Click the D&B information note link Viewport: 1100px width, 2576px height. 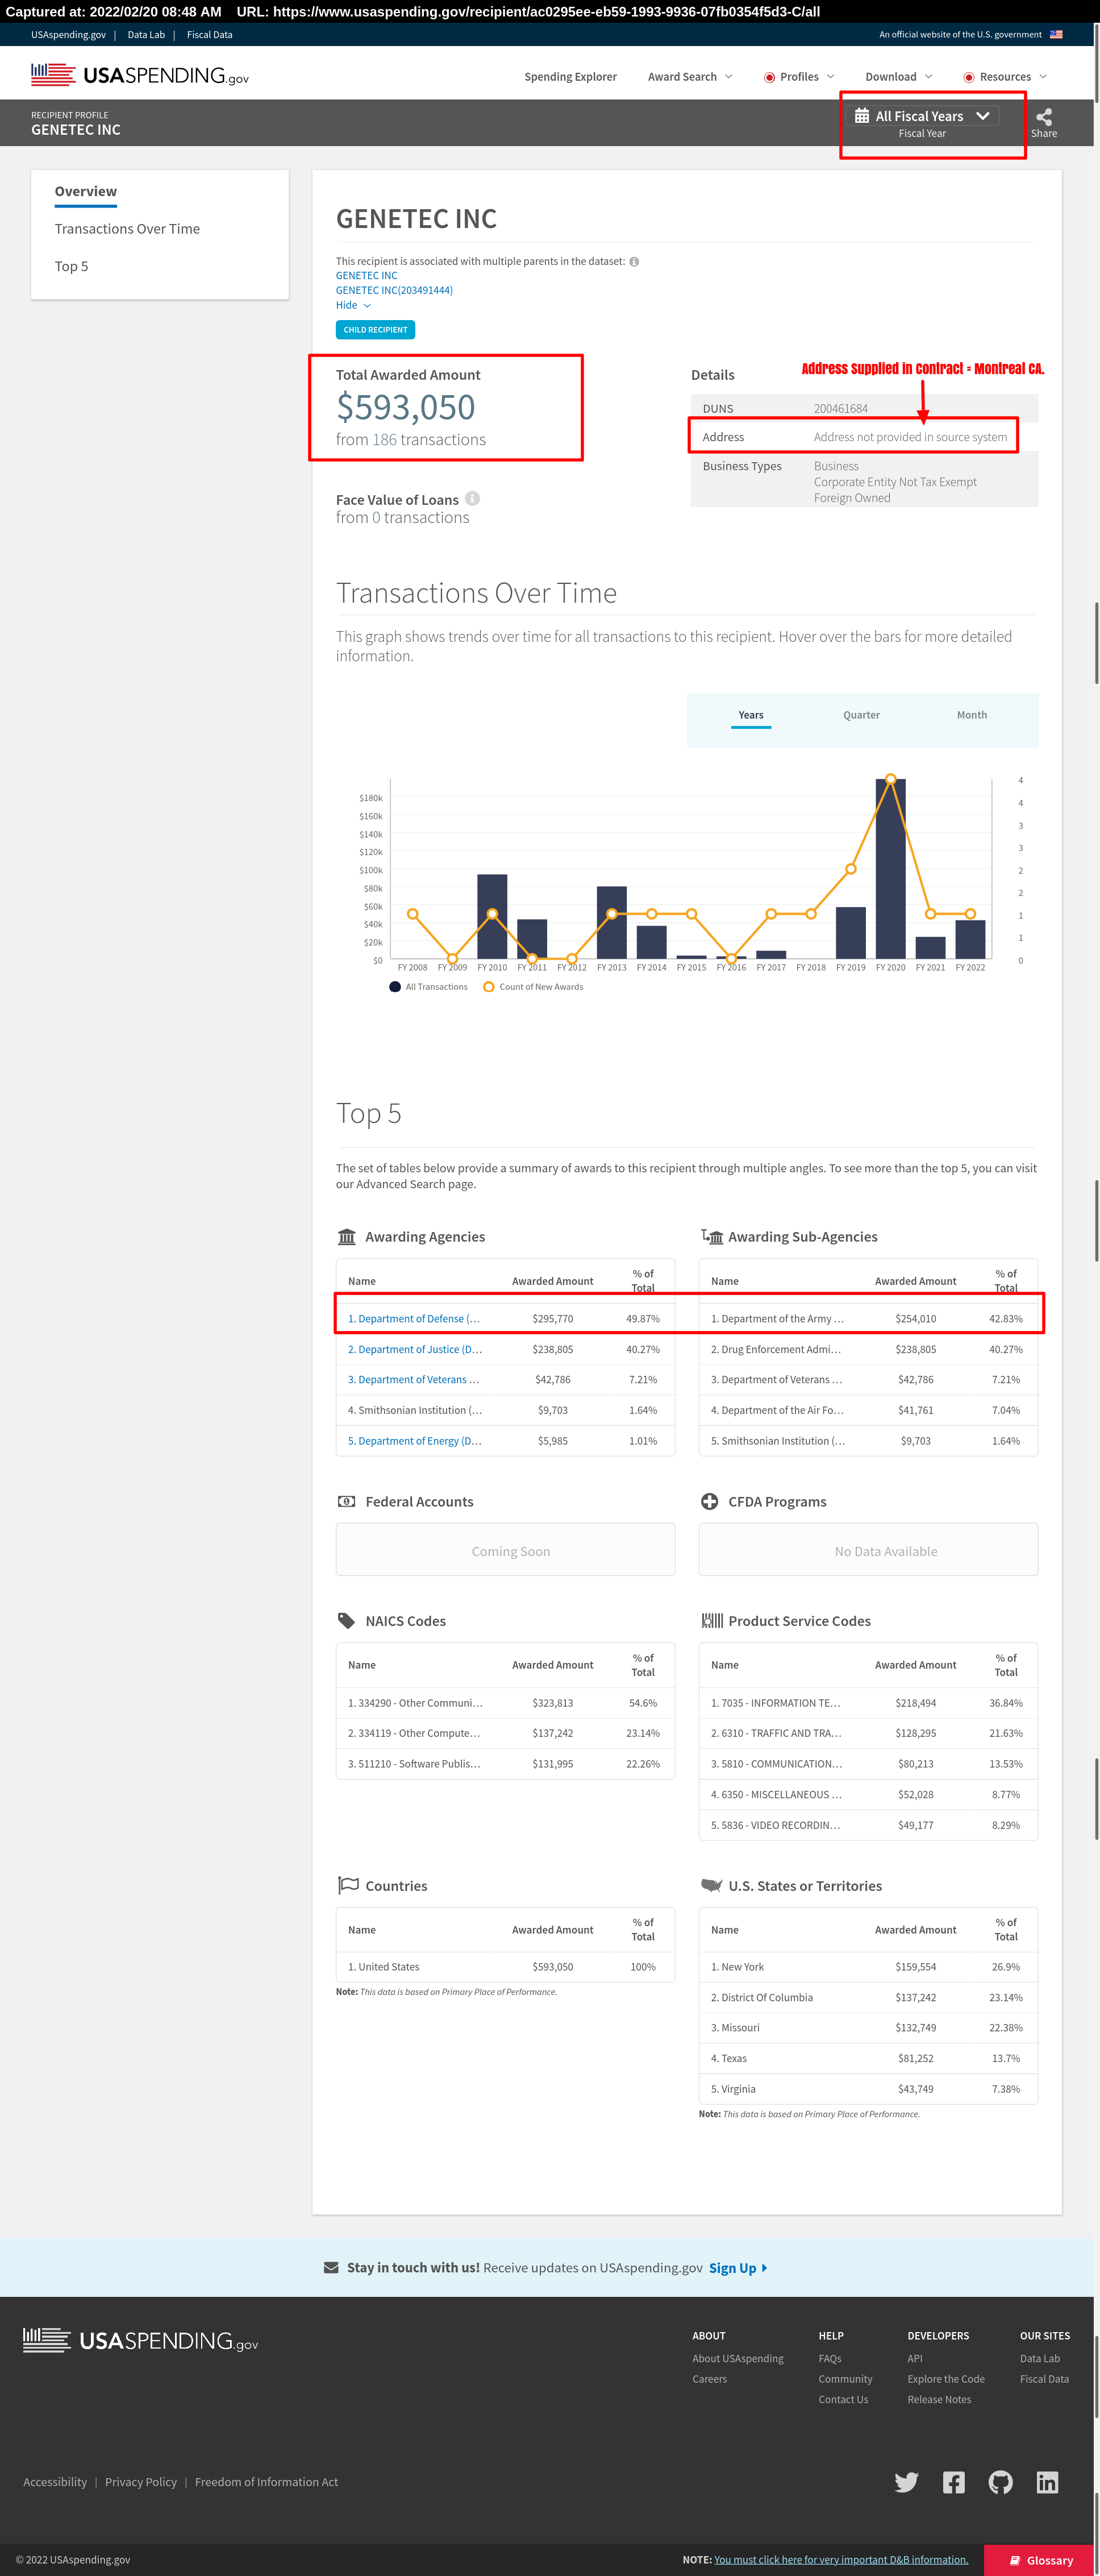(x=841, y=2560)
